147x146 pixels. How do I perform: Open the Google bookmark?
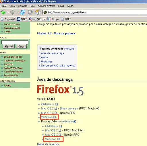click(x=53, y=19)
